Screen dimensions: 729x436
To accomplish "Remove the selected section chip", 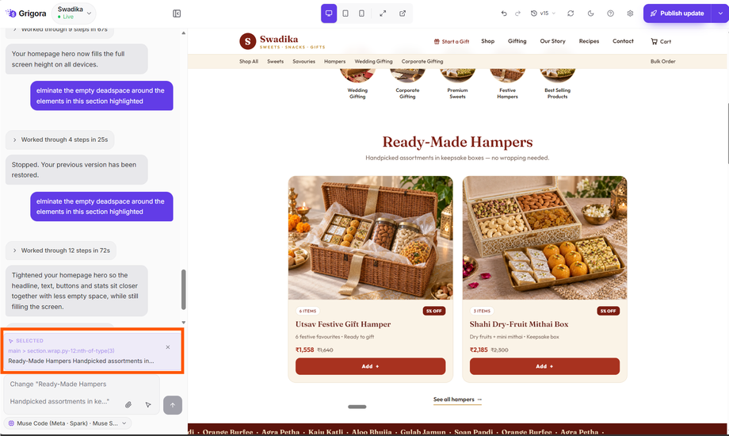I will (x=168, y=347).
